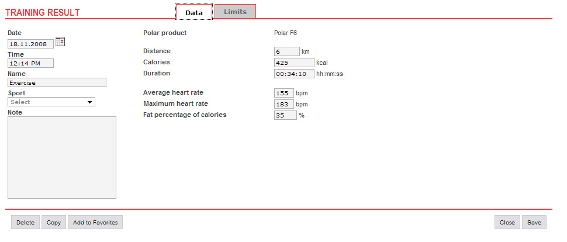Click the Time field showing 12:14 PM
The width and height of the screenshot is (567, 242).
tap(31, 63)
